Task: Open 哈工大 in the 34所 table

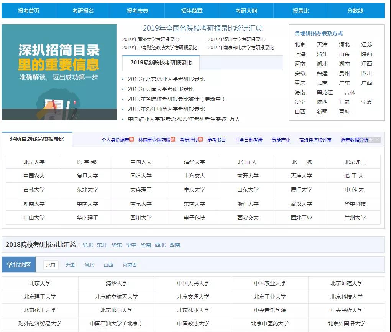Action: click(x=354, y=176)
